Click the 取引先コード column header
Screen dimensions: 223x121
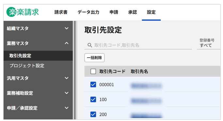(x=112, y=72)
